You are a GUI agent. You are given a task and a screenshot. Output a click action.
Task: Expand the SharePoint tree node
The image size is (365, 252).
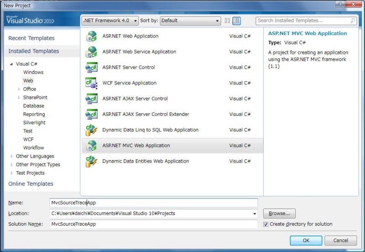click(x=19, y=98)
